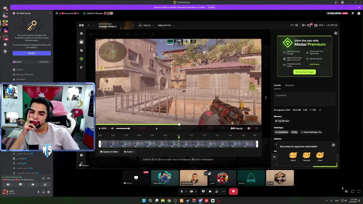
Task: Open the Medal folder icon in sidebar
Action: coord(81,50)
